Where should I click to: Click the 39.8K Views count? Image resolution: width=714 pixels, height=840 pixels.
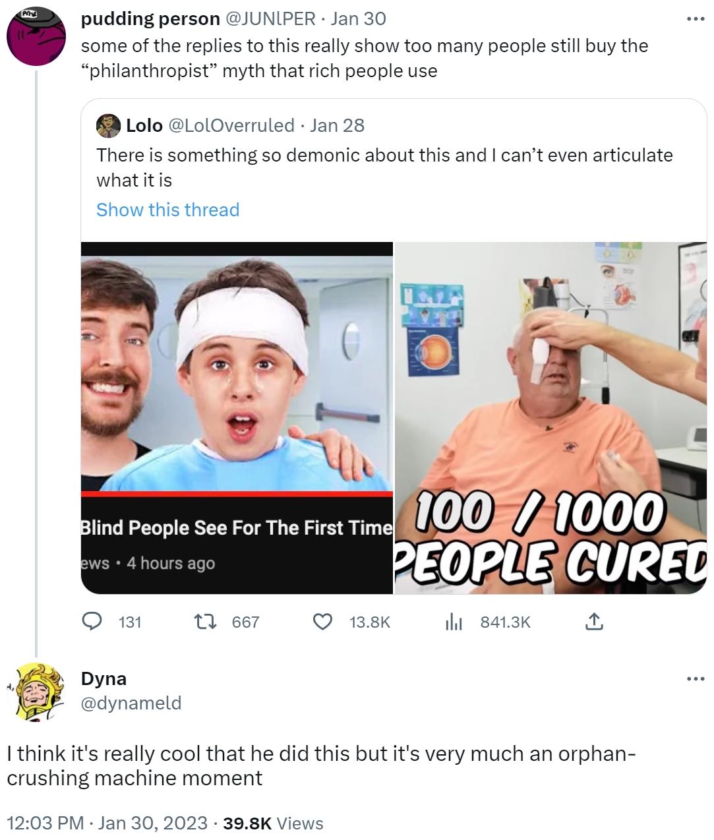click(x=273, y=823)
